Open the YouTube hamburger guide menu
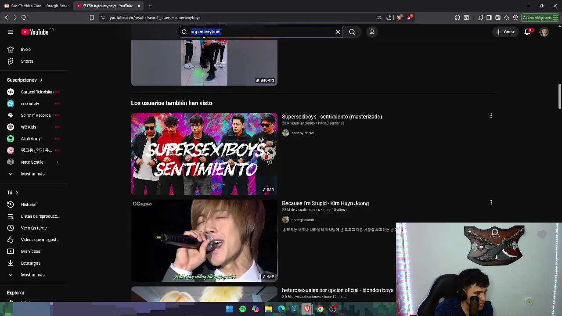Screen dimensions: 562x316 coord(11,32)
